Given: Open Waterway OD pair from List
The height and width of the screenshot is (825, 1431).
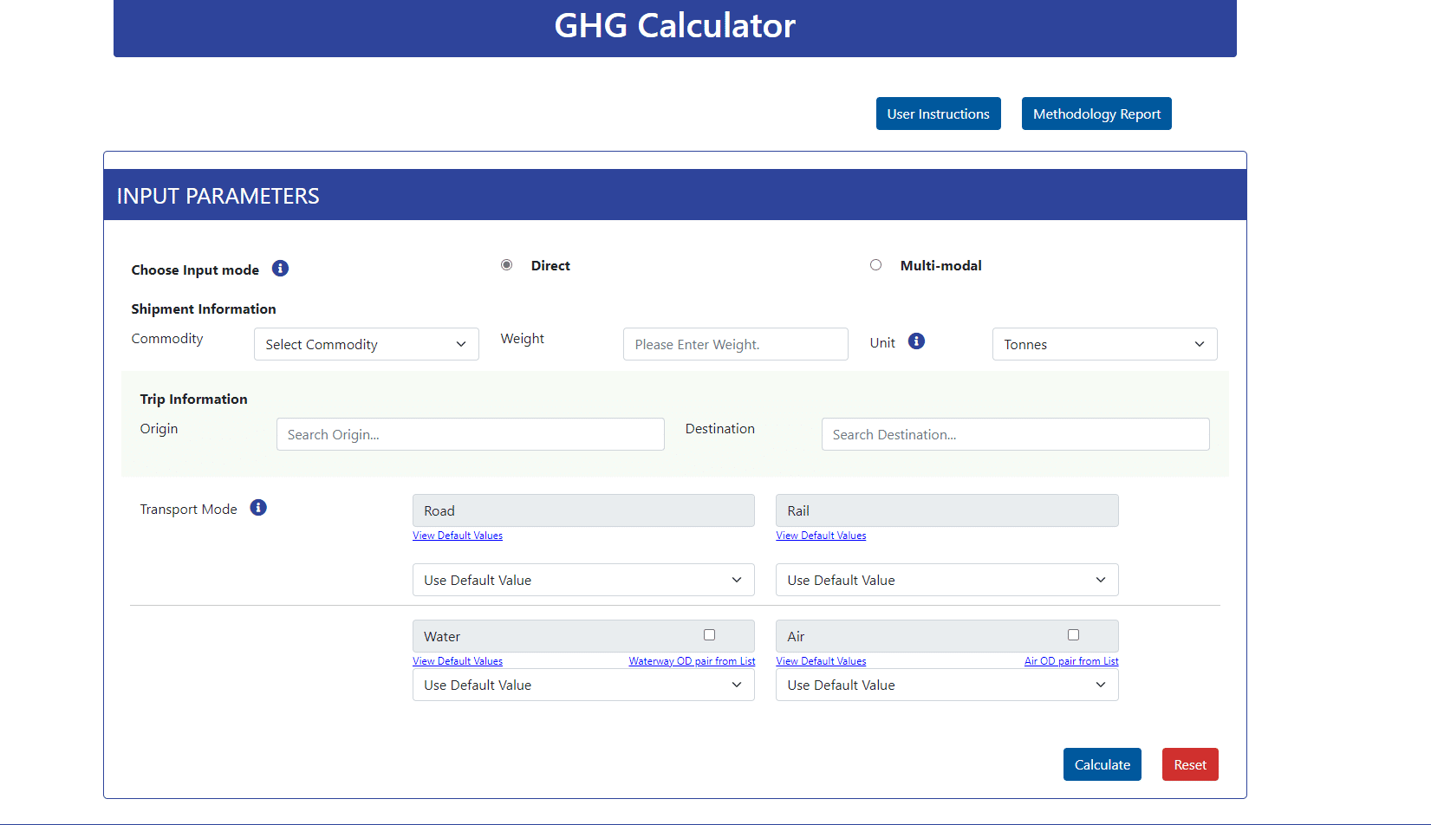Looking at the screenshot, I should click(x=692, y=660).
